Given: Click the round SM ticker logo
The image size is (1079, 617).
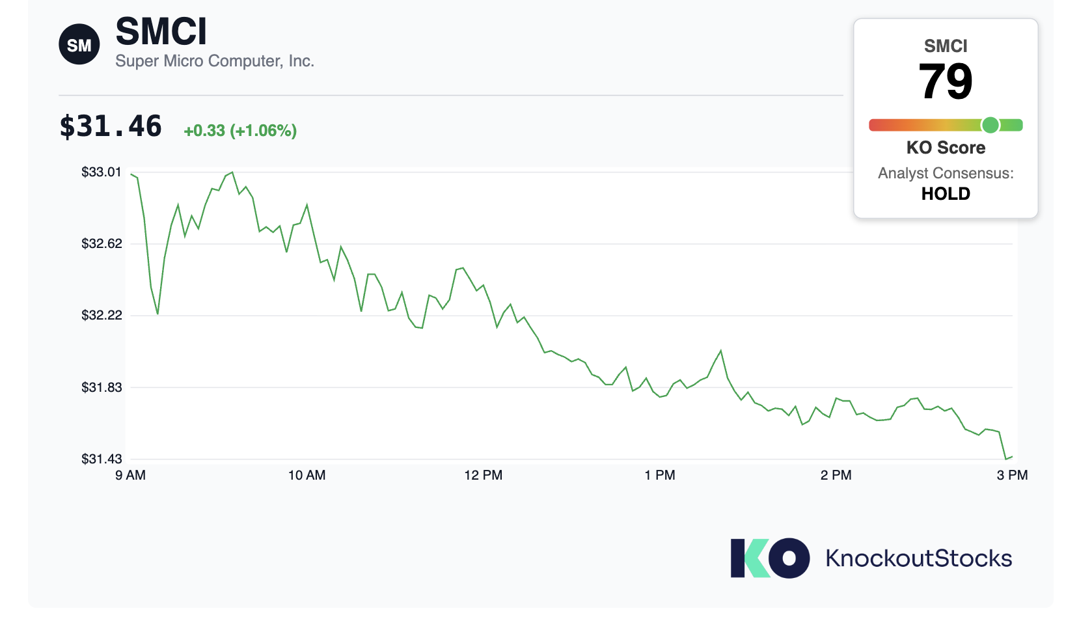Looking at the screenshot, I should [x=79, y=45].
